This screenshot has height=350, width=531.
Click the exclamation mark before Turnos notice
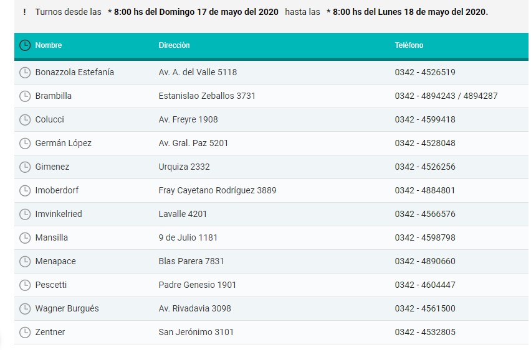24,12
